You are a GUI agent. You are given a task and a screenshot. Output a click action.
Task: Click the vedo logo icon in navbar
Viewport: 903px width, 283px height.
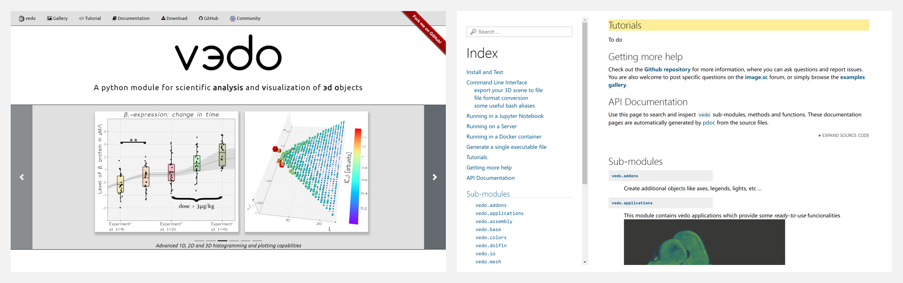pos(21,18)
